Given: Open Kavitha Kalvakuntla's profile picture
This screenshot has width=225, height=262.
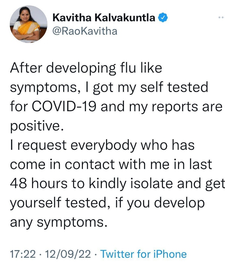Looking at the screenshot, I should pyautogui.click(x=28, y=24).
